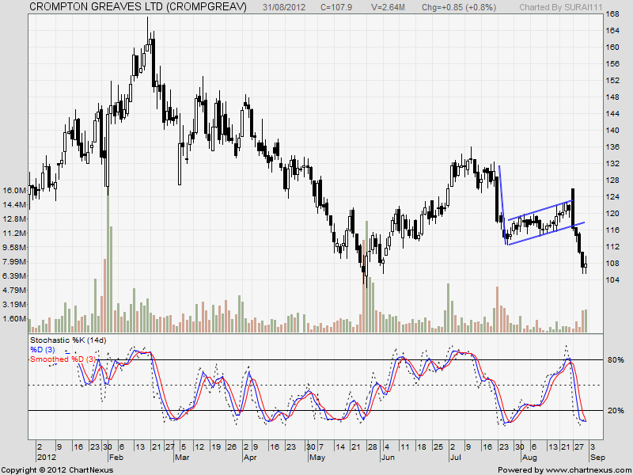Click the "Apr" month label
The image size is (633, 475).
(x=250, y=458)
